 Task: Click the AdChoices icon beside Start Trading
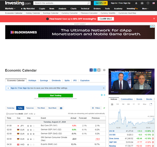click(x=102, y=95)
